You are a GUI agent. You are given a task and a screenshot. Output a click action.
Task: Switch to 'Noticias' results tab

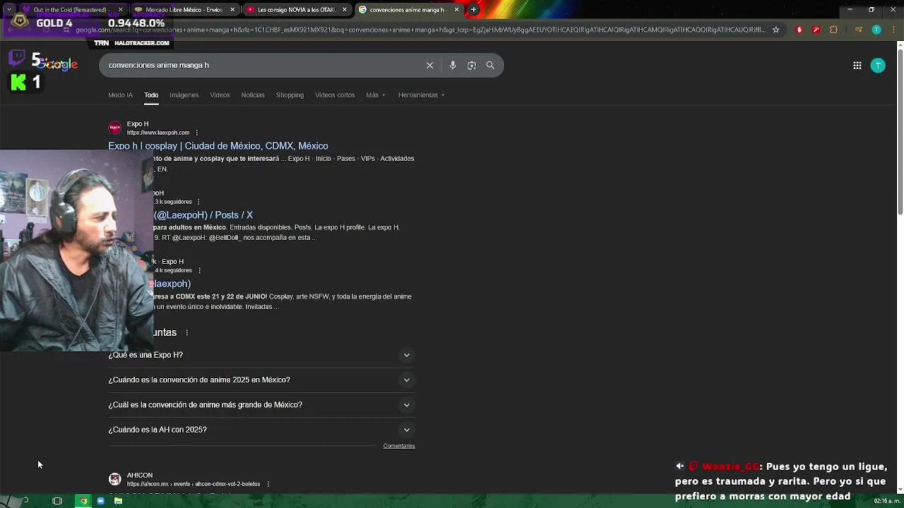[x=253, y=95]
